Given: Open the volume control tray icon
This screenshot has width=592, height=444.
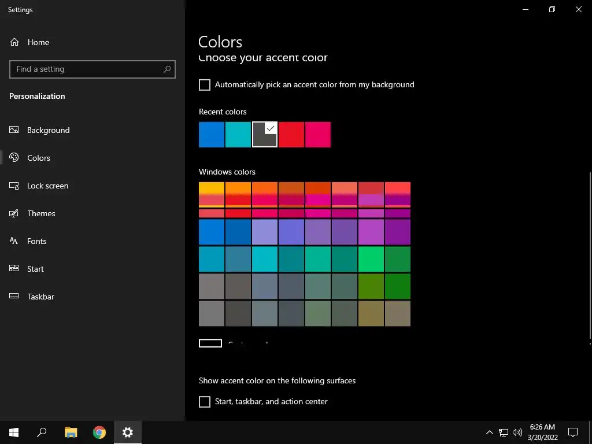Looking at the screenshot, I should tap(517, 432).
